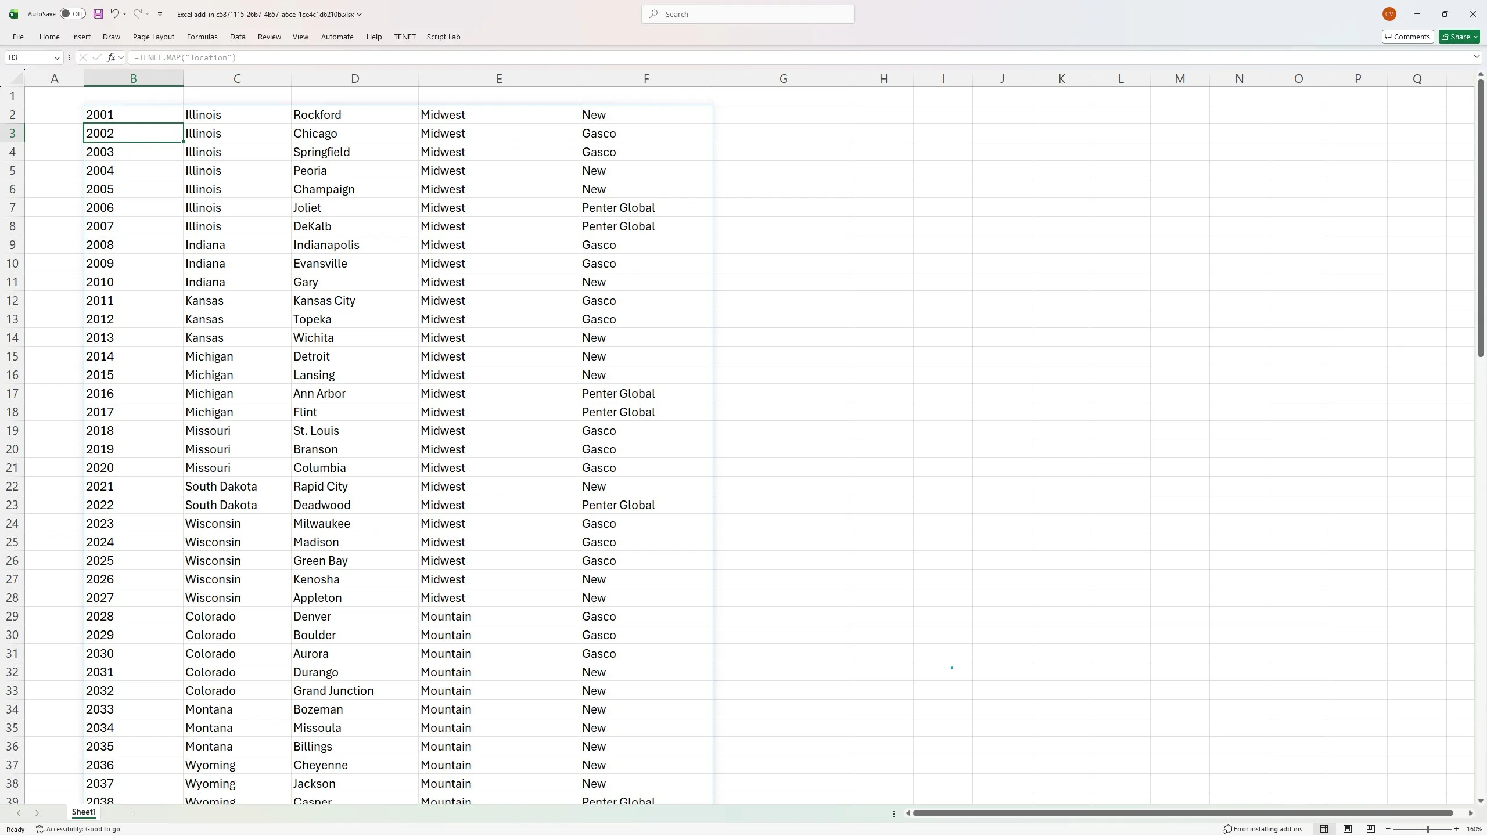Toggle the AutoSave switch

pos(73,14)
